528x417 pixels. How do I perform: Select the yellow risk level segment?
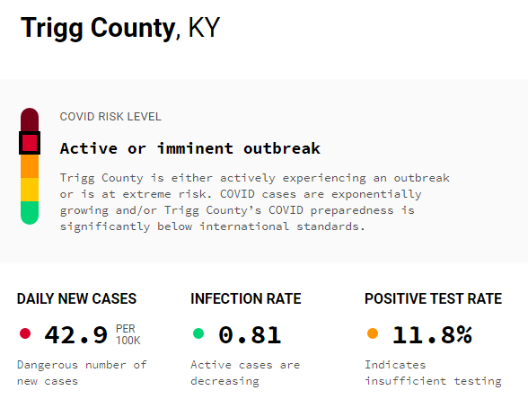pyautogui.click(x=30, y=190)
